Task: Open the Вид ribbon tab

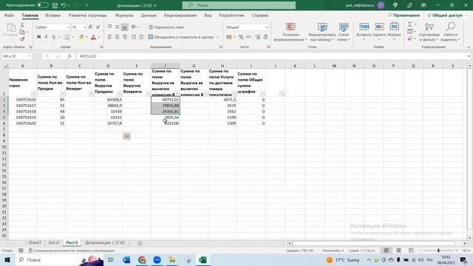Action: click(x=208, y=16)
